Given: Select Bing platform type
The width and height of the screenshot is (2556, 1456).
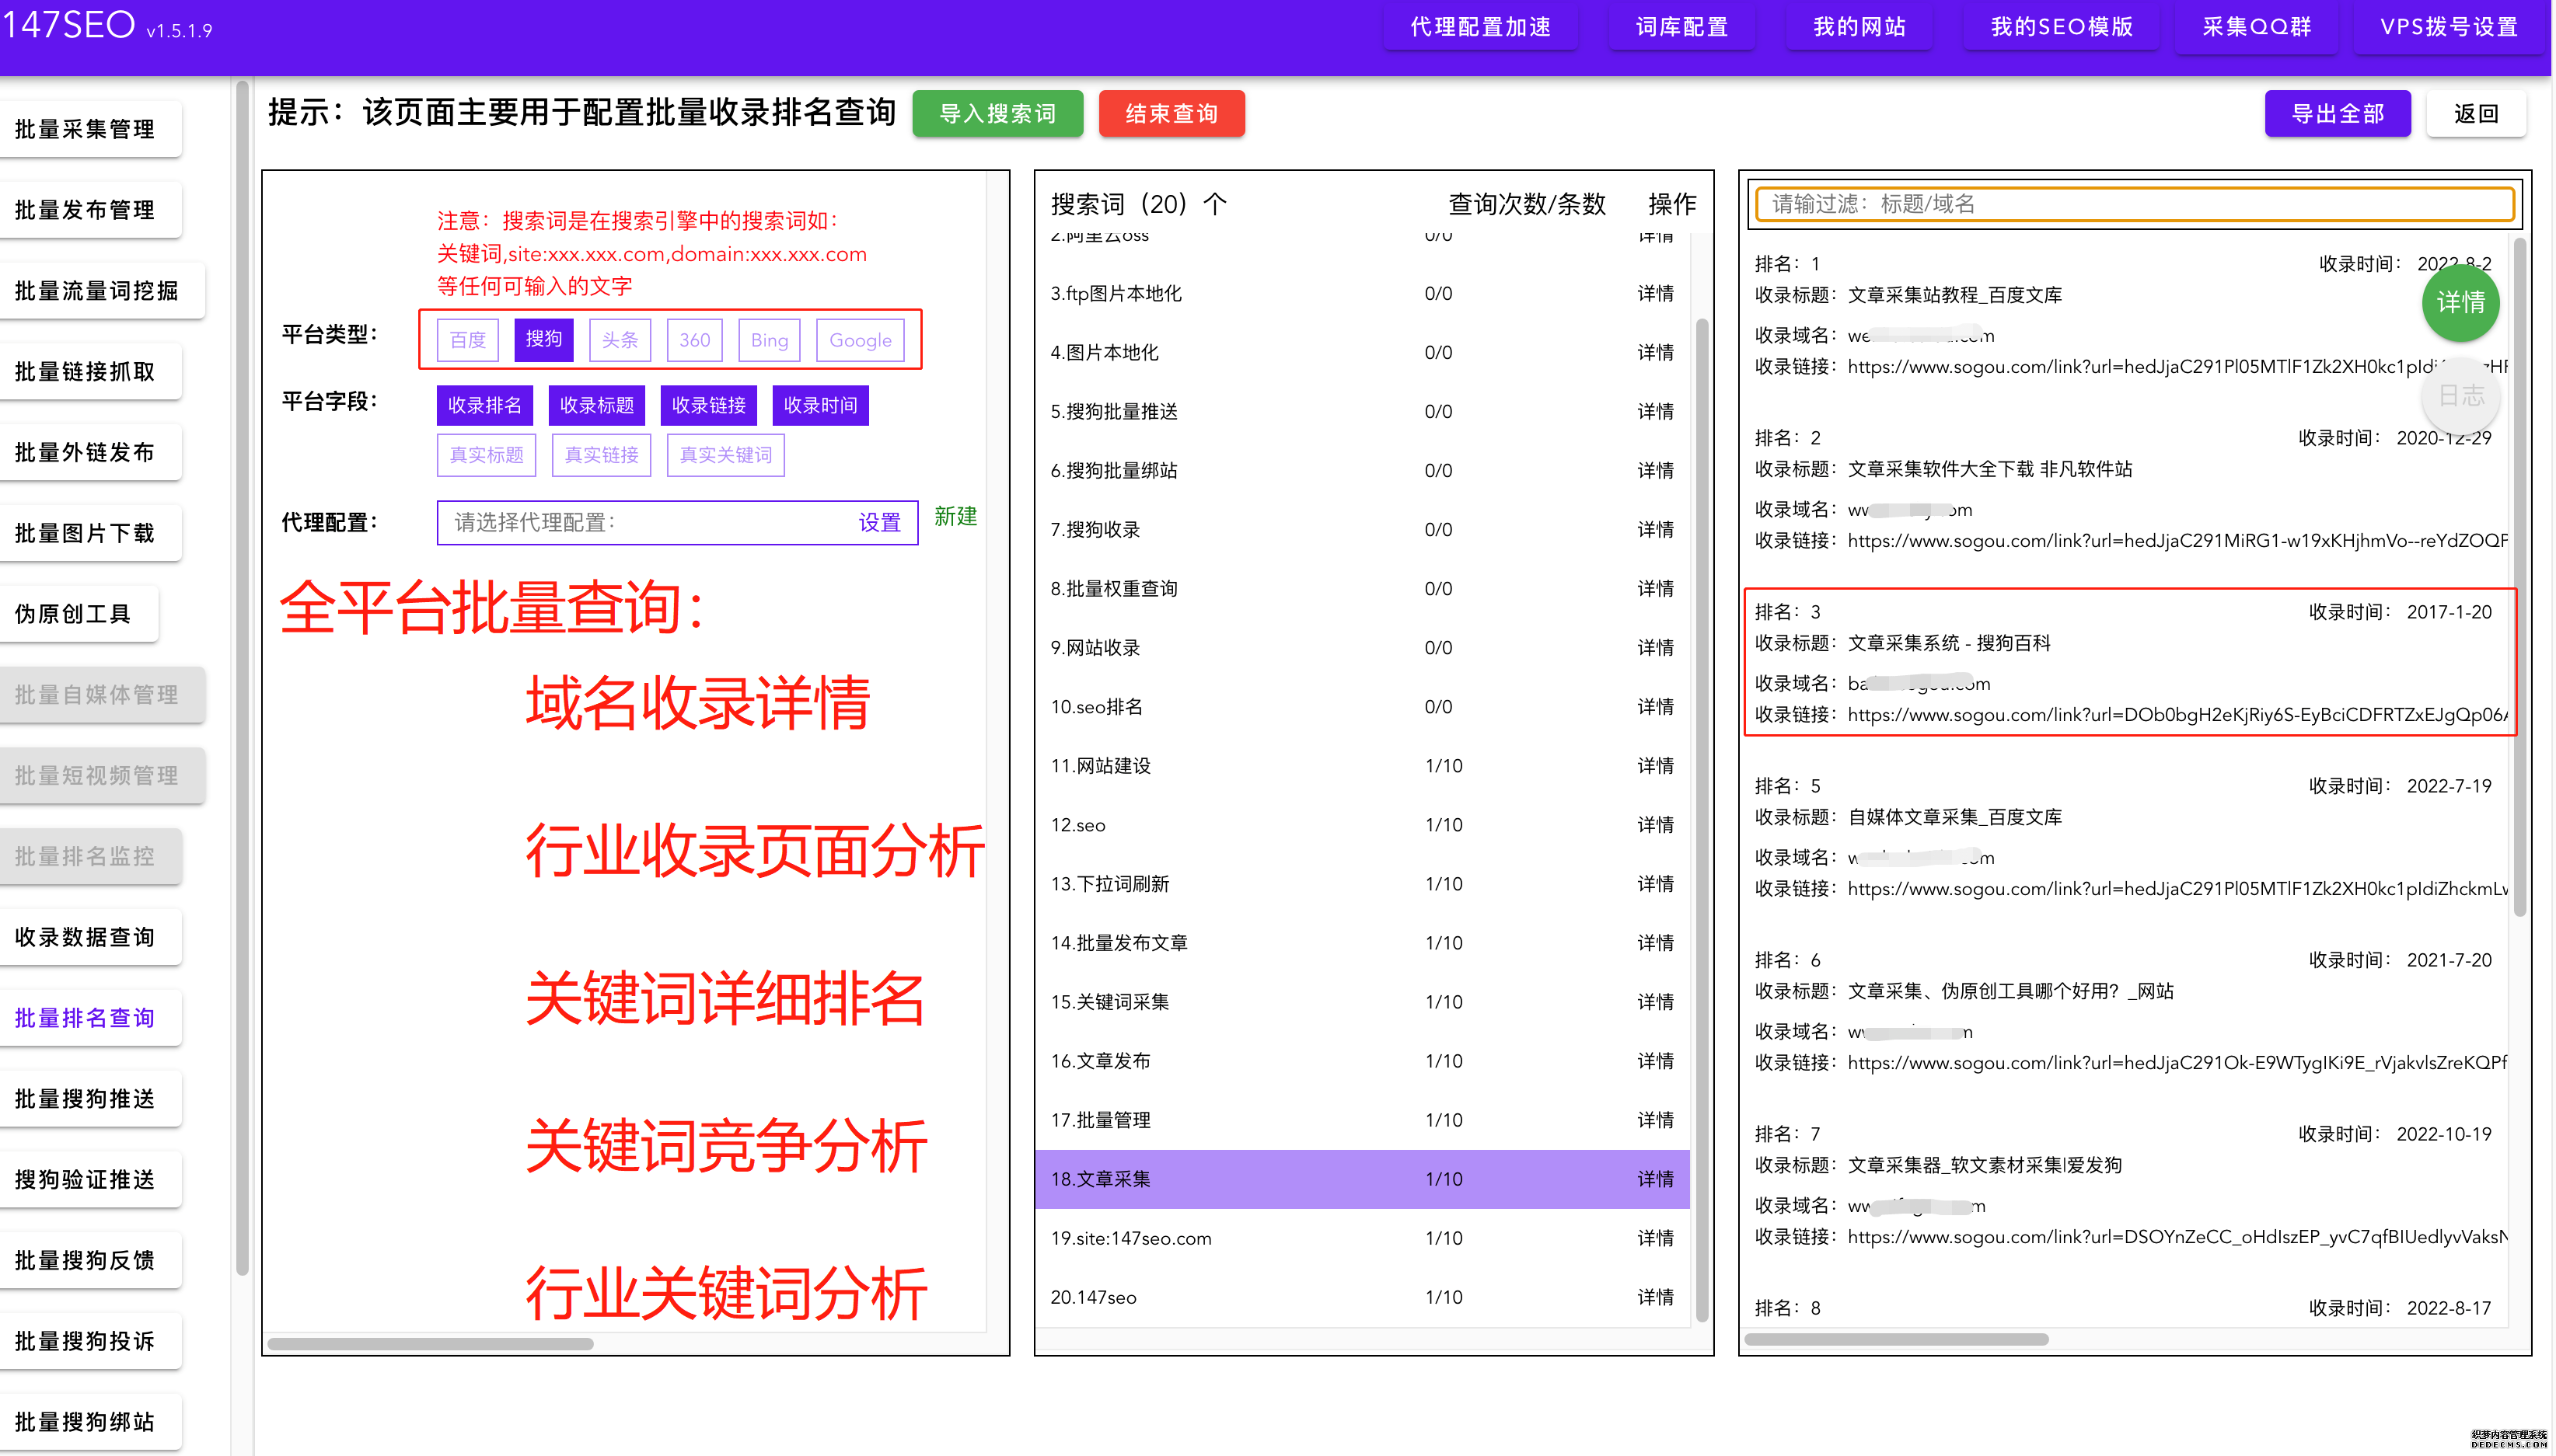Looking at the screenshot, I should click(x=768, y=340).
